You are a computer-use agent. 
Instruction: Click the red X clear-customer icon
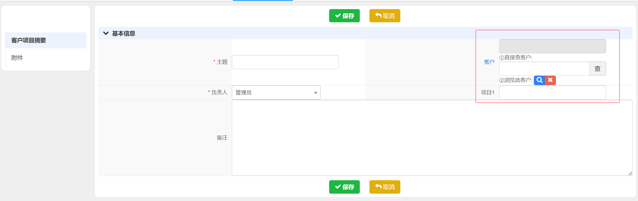pos(550,80)
